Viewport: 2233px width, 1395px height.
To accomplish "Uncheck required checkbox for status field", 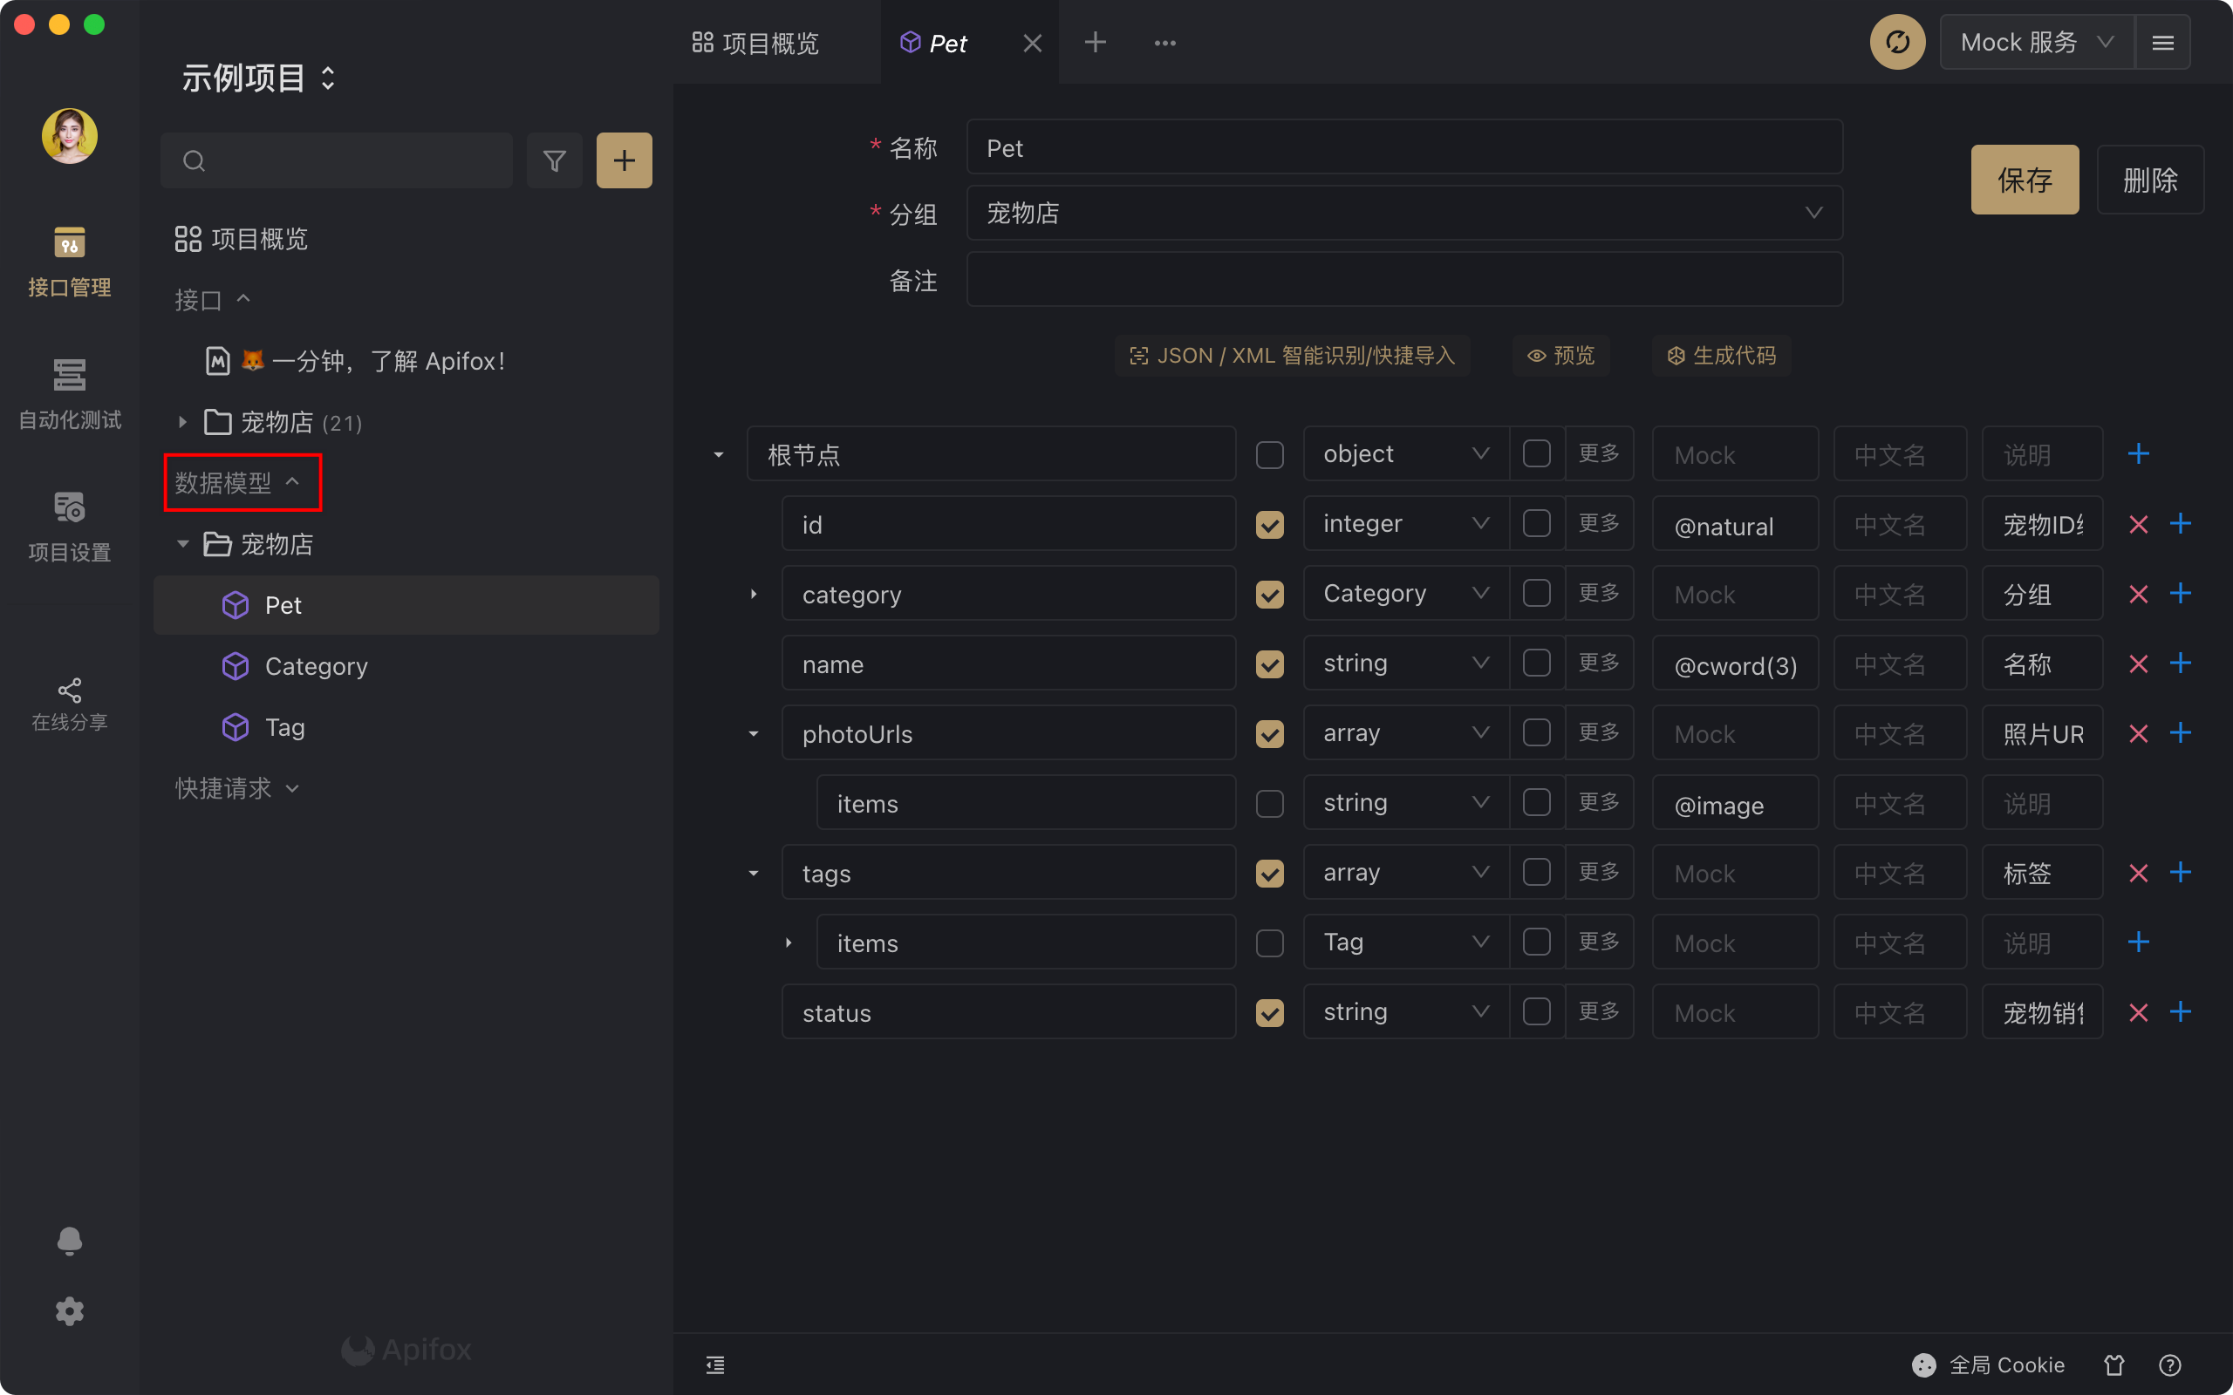I will [x=1270, y=1013].
